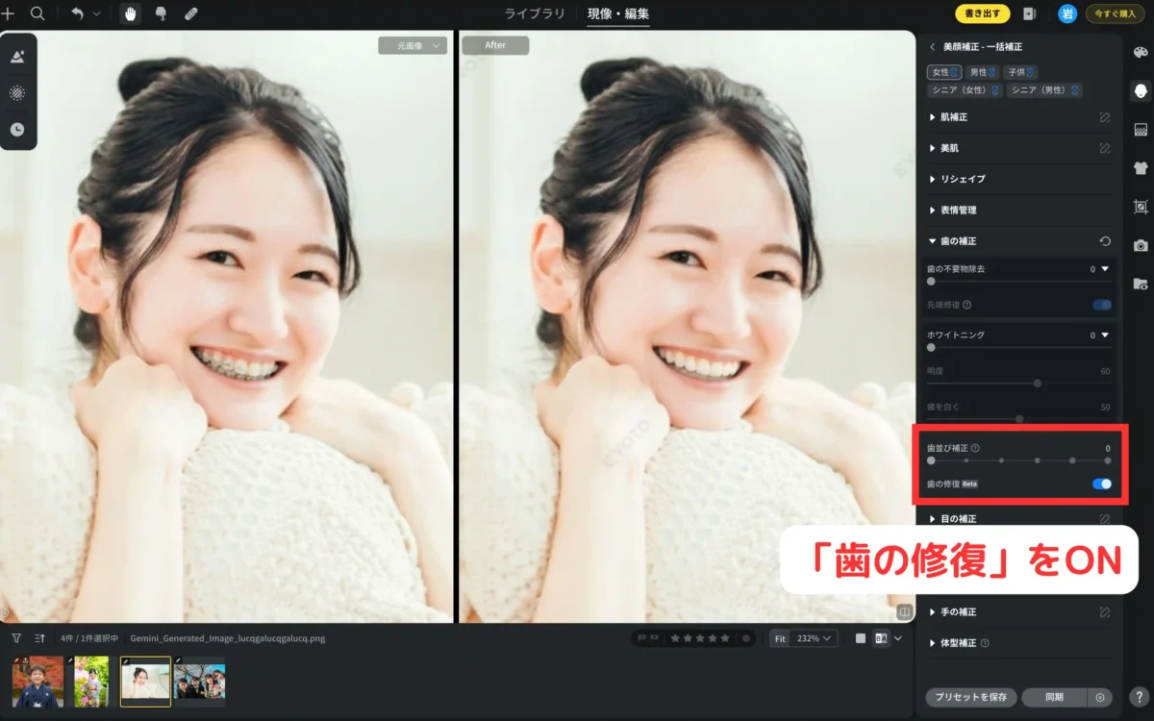Reset 歯の補正 with the circular arrow
This screenshot has height=721, width=1154.
pos(1105,241)
